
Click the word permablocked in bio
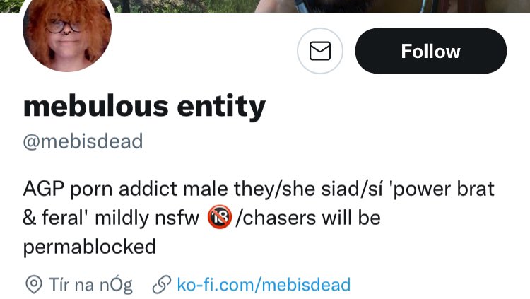click(x=90, y=247)
